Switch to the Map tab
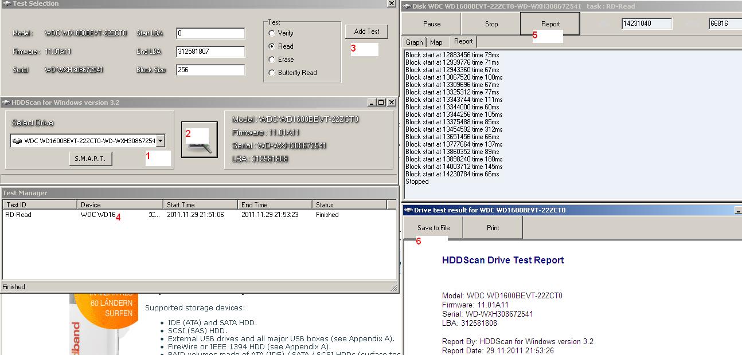742x355 pixels. pyautogui.click(x=436, y=42)
